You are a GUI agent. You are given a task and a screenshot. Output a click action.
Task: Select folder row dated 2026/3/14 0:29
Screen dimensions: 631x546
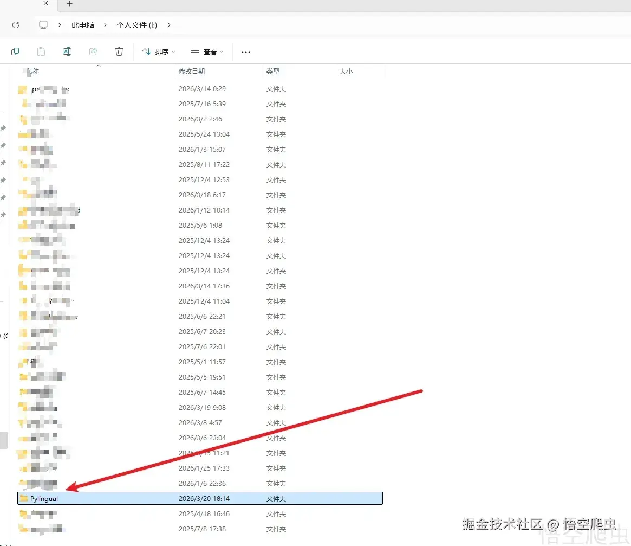coord(200,88)
